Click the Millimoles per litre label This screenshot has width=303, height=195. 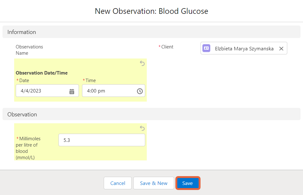pos(28,148)
